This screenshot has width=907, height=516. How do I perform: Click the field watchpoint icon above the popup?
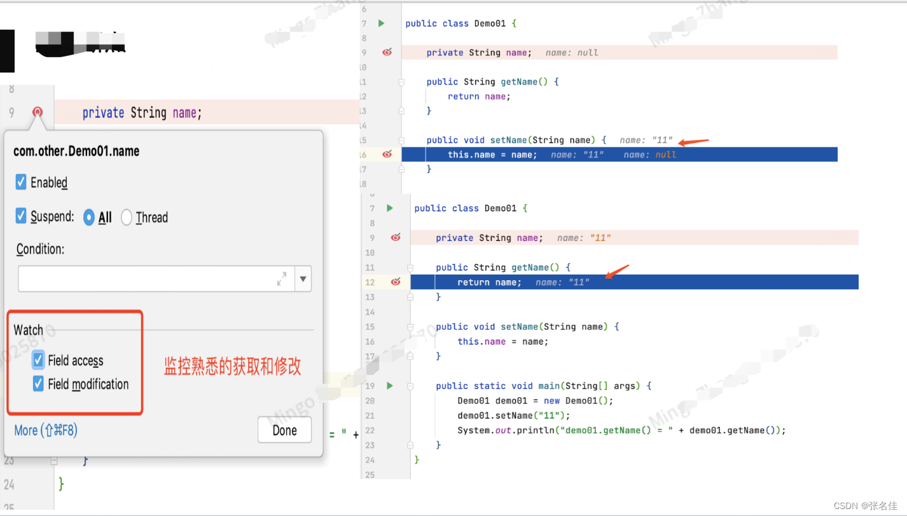(x=38, y=113)
